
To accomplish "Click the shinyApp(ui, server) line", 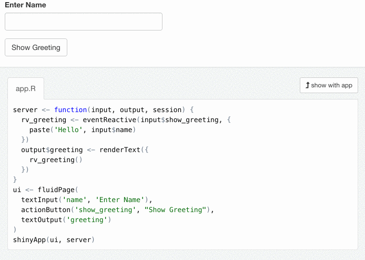I will coord(54,239).
